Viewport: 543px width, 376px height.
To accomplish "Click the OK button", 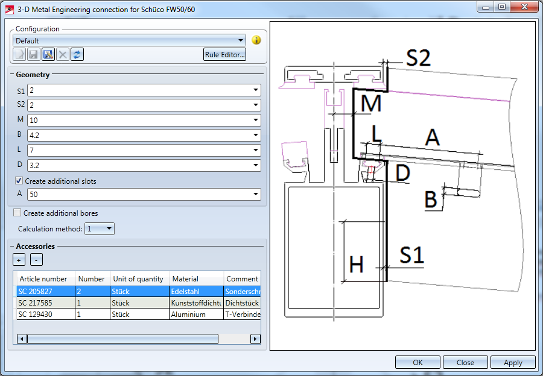I will (418, 363).
